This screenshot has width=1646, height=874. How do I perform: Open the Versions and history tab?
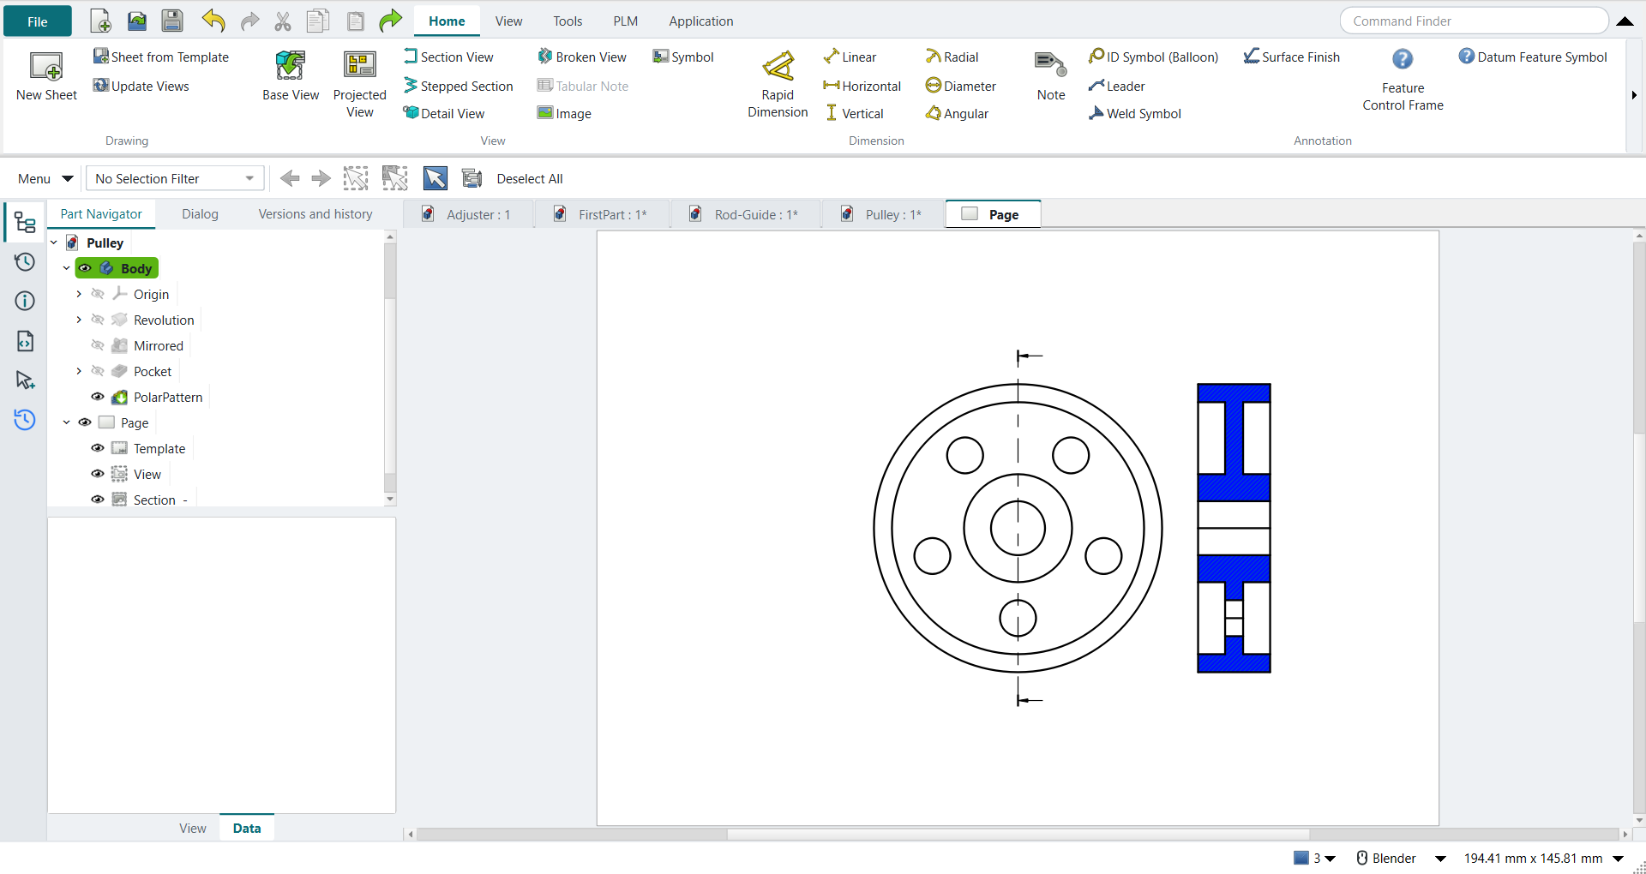[x=315, y=214]
